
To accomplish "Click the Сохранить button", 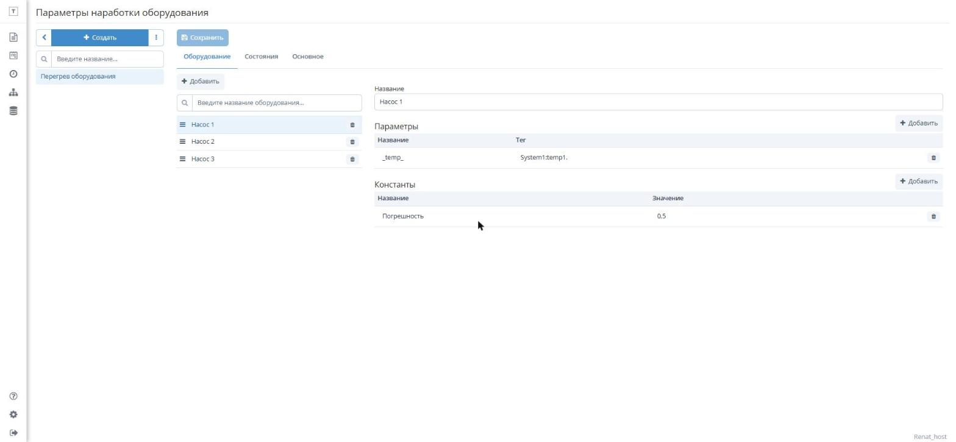I will tap(202, 38).
